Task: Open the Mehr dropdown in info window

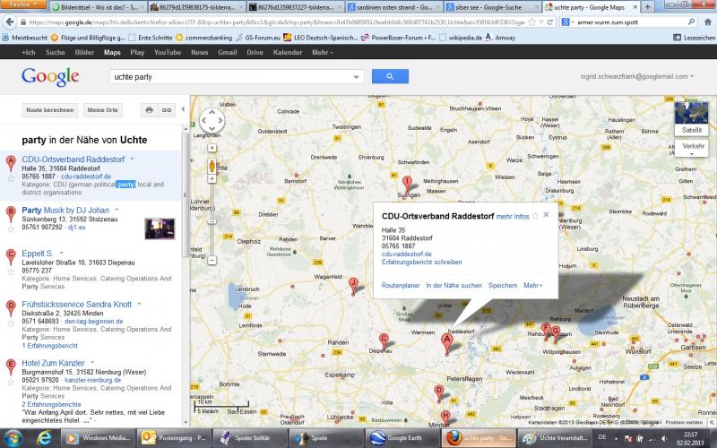Action: point(533,285)
